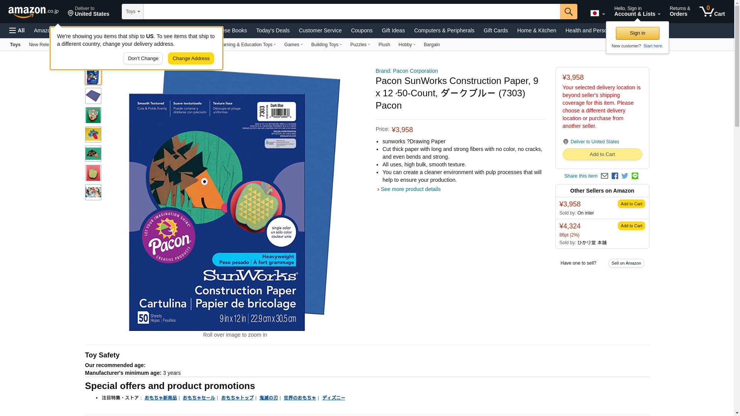Open the All hamburger menu
The image size is (740, 416).
pyautogui.click(x=17, y=30)
